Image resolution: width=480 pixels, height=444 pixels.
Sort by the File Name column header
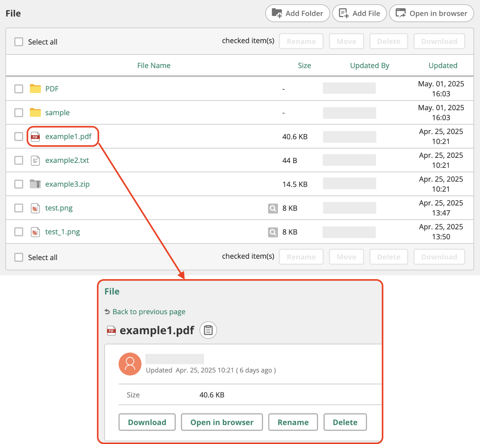(x=154, y=65)
